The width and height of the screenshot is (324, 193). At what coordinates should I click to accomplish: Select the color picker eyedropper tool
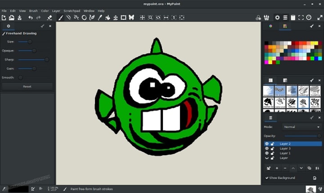click(x=100, y=18)
